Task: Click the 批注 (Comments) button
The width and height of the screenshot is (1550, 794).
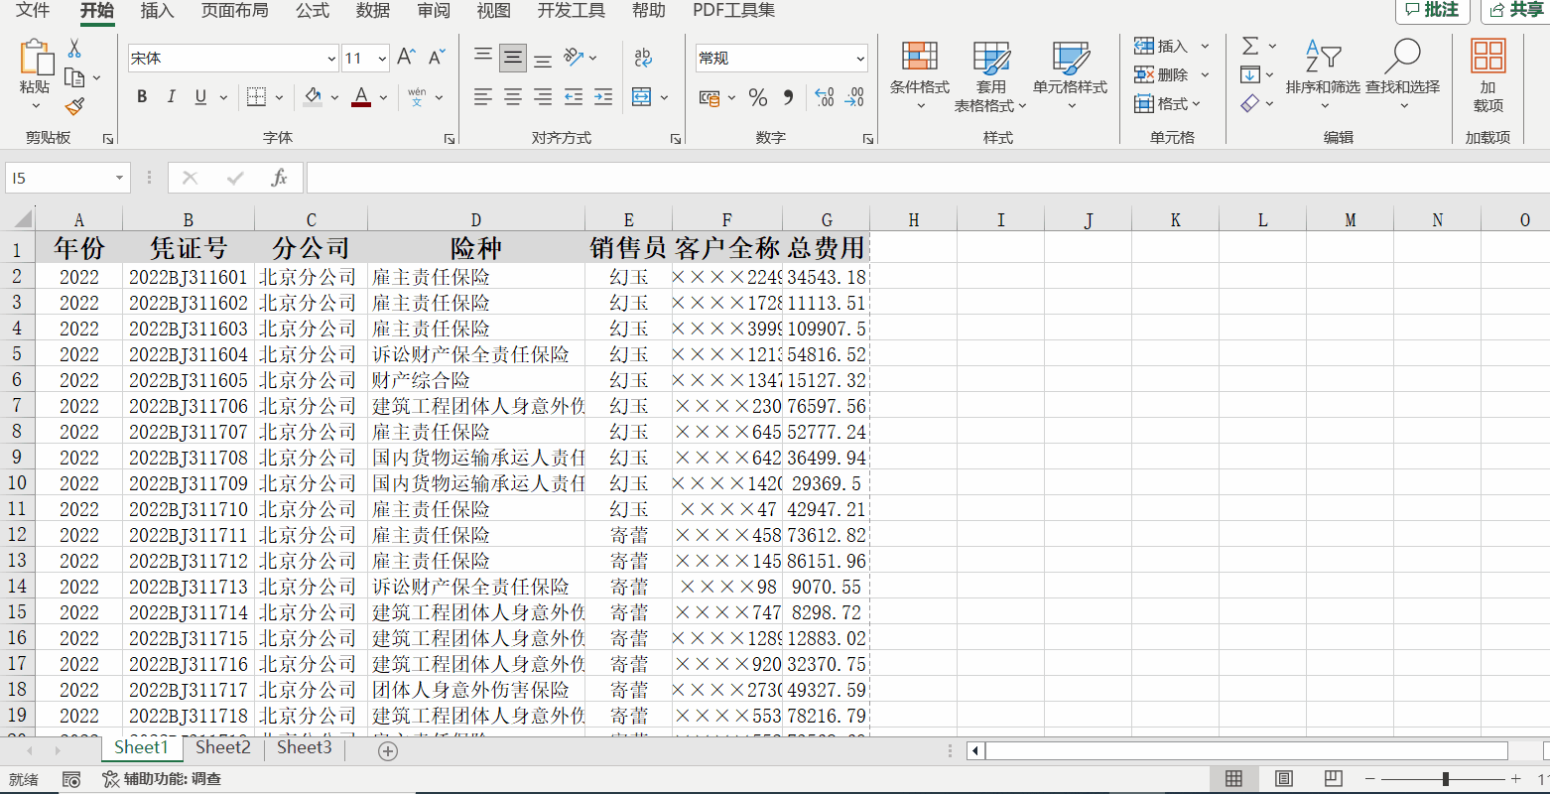Action: click(1433, 11)
